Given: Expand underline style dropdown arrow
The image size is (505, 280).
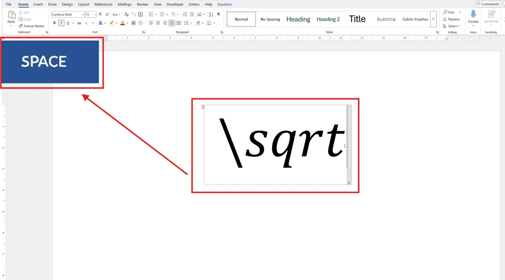Looking at the screenshot, I should click(x=73, y=23).
